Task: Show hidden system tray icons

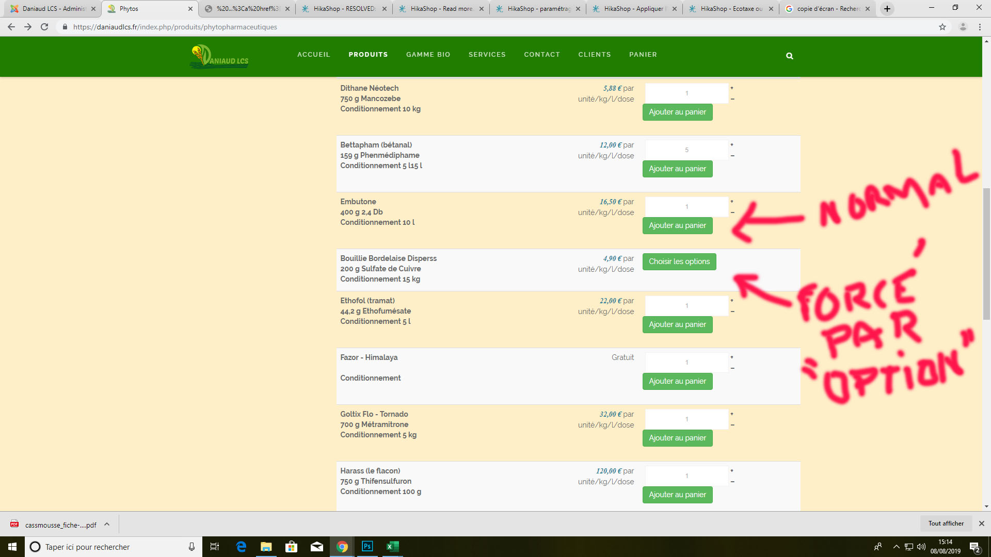Action: [896, 547]
